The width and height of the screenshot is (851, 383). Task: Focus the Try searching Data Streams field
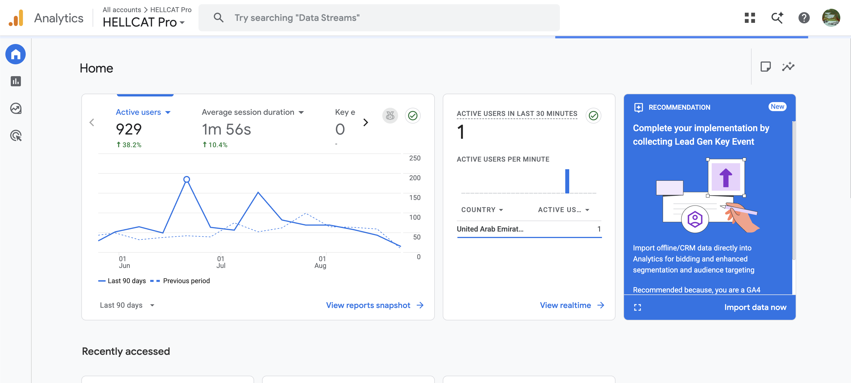coord(379,18)
